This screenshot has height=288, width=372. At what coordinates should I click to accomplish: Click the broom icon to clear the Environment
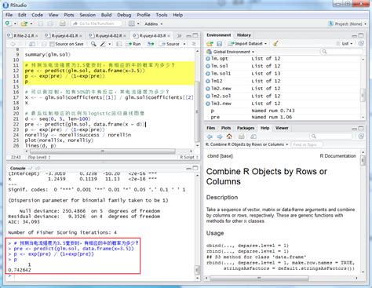coord(275,44)
